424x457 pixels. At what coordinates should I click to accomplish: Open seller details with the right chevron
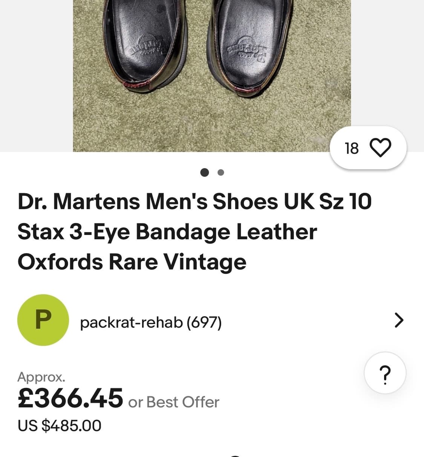[x=399, y=320]
